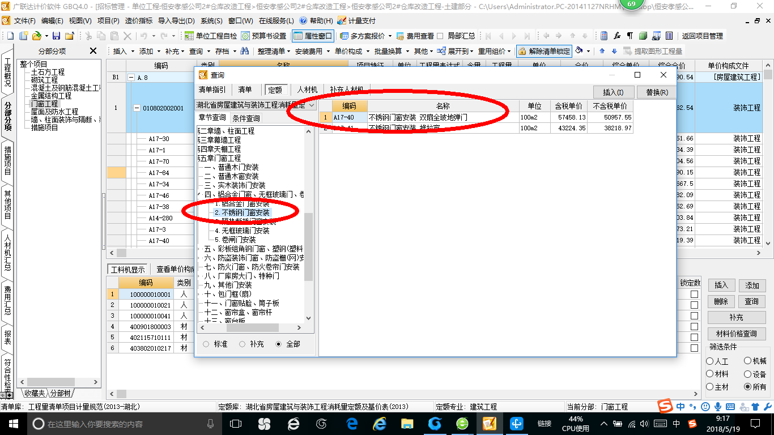This screenshot has height=435, width=774.
Task: Click the binoculars find icon
Action: 245,51
